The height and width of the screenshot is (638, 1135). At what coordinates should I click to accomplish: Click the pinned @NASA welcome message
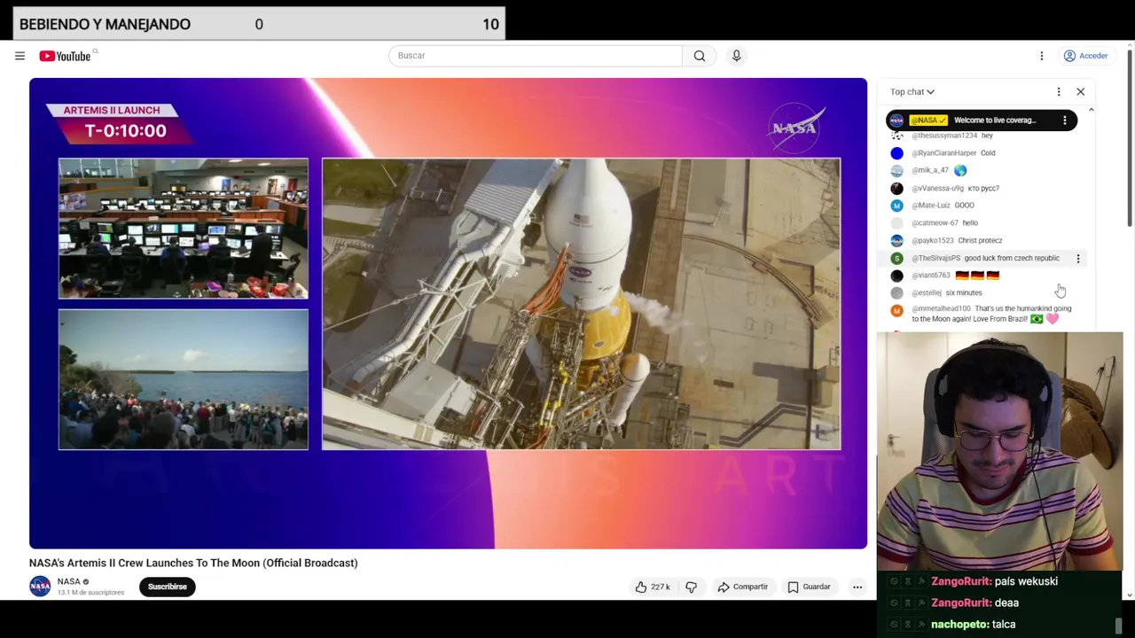point(982,120)
